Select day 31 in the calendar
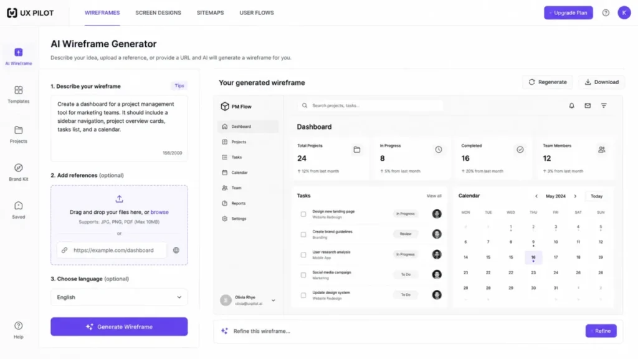638x359 pixels. 556,288
